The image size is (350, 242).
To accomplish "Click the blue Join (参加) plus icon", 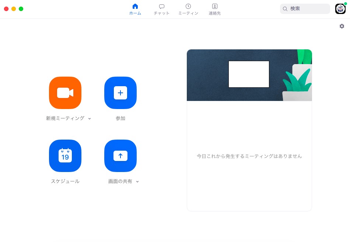I will (120, 93).
